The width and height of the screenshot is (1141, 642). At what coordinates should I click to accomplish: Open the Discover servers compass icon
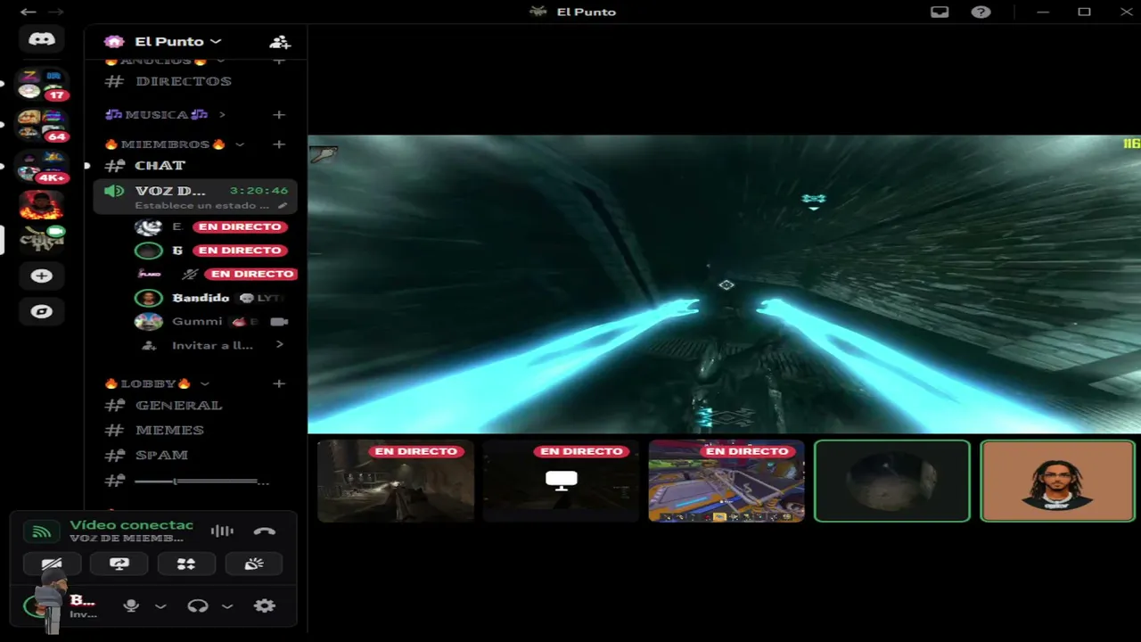[x=41, y=311]
